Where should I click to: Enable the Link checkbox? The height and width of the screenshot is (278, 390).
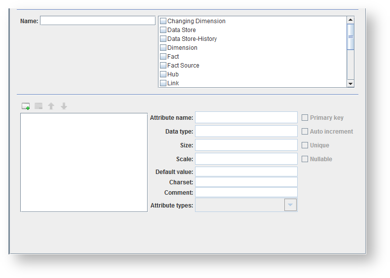click(x=163, y=83)
